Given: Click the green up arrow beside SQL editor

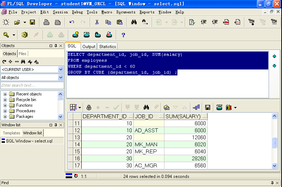Looking at the screenshot, I should click(275, 56).
